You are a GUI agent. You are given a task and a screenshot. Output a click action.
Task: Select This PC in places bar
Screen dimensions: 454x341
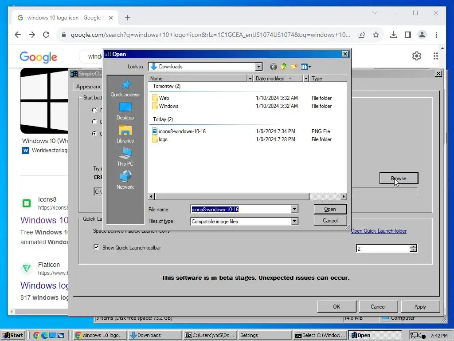125,157
